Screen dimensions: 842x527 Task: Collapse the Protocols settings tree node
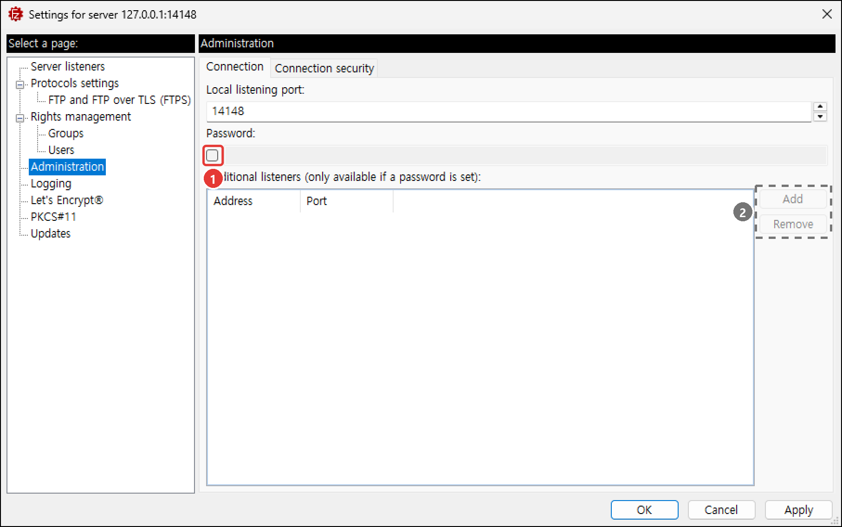(20, 84)
